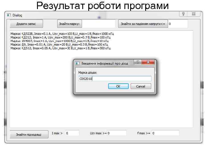This screenshot has height=153, width=205.
Task: Click the Марка діода label
Action: [x=88, y=73]
